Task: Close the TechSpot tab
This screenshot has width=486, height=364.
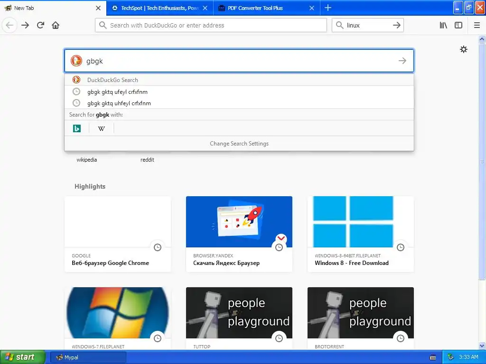Action: click(205, 8)
